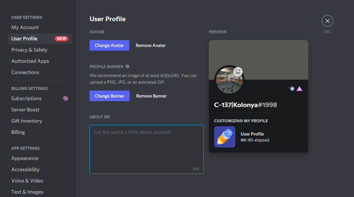
Task: Click the '00:05 elapsed' text
Action: [255, 140]
